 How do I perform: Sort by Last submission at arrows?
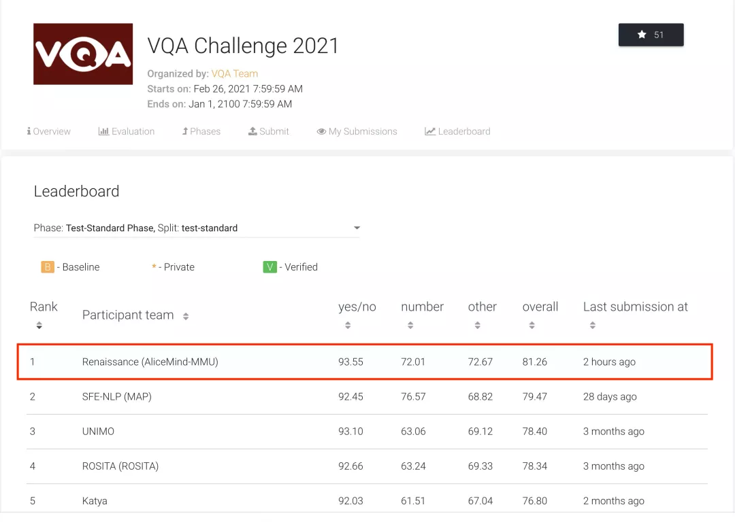(x=593, y=326)
